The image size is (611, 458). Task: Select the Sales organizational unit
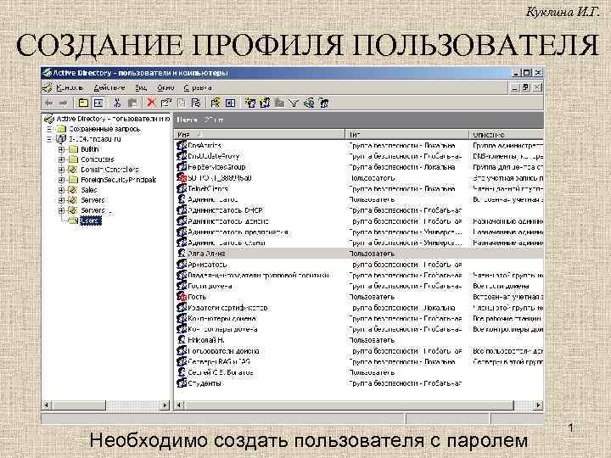point(89,190)
